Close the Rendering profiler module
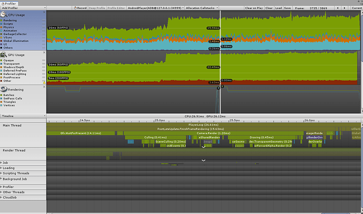 [x=44, y=87]
